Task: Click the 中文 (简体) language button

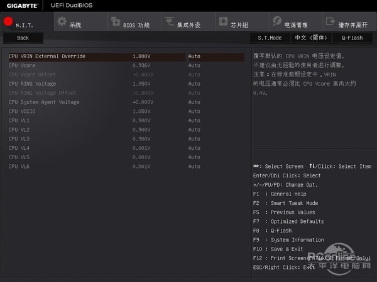Action: pos(311,38)
